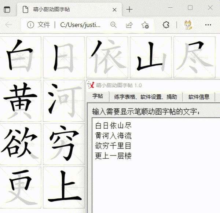Go back with the back arrow

(8, 25)
